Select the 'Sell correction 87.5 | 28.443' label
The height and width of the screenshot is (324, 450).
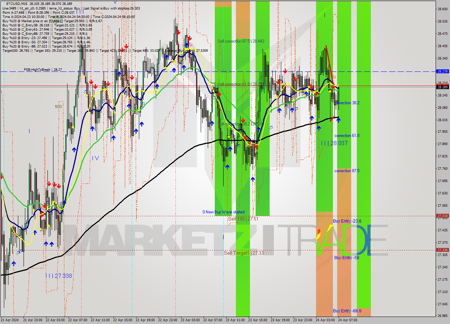tap(241, 41)
